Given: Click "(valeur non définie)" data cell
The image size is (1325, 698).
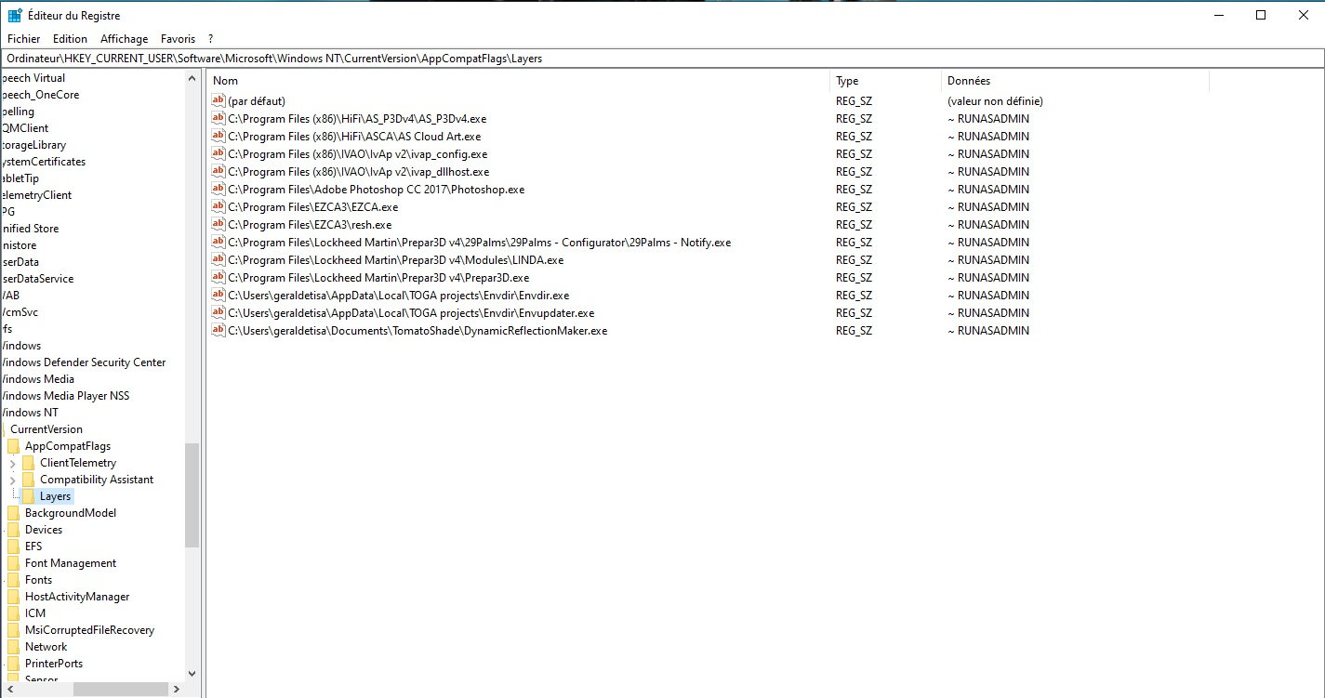Looking at the screenshot, I should [x=995, y=100].
